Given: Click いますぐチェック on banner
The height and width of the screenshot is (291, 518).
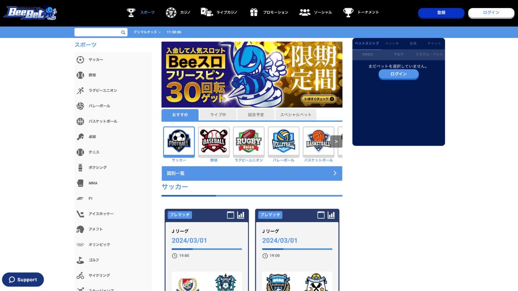Looking at the screenshot, I should click(x=318, y=99).
